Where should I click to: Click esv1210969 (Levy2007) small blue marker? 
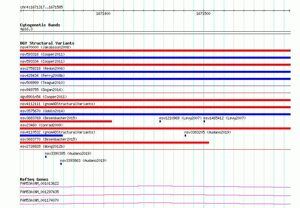[160, 121]
